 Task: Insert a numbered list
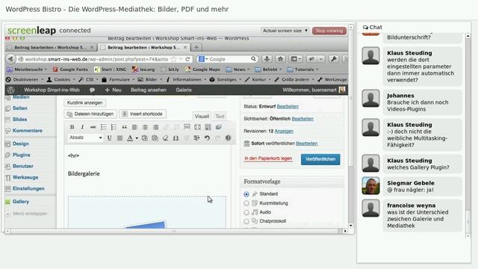point(114,127)
